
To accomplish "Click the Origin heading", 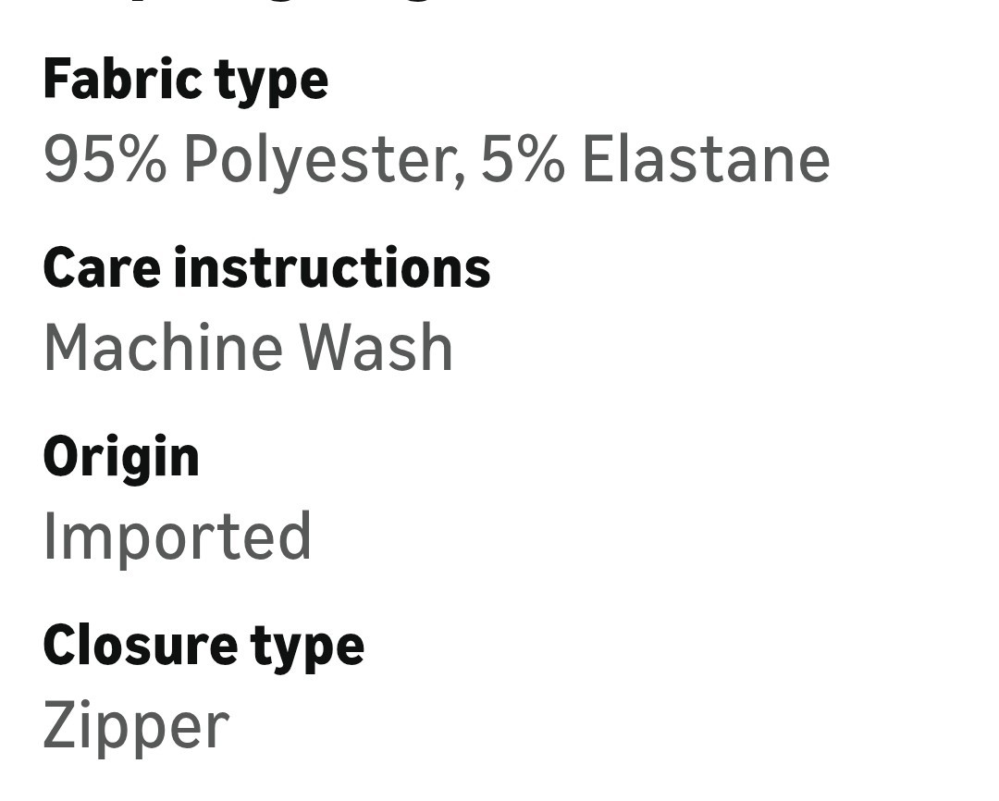I will 121,458.
